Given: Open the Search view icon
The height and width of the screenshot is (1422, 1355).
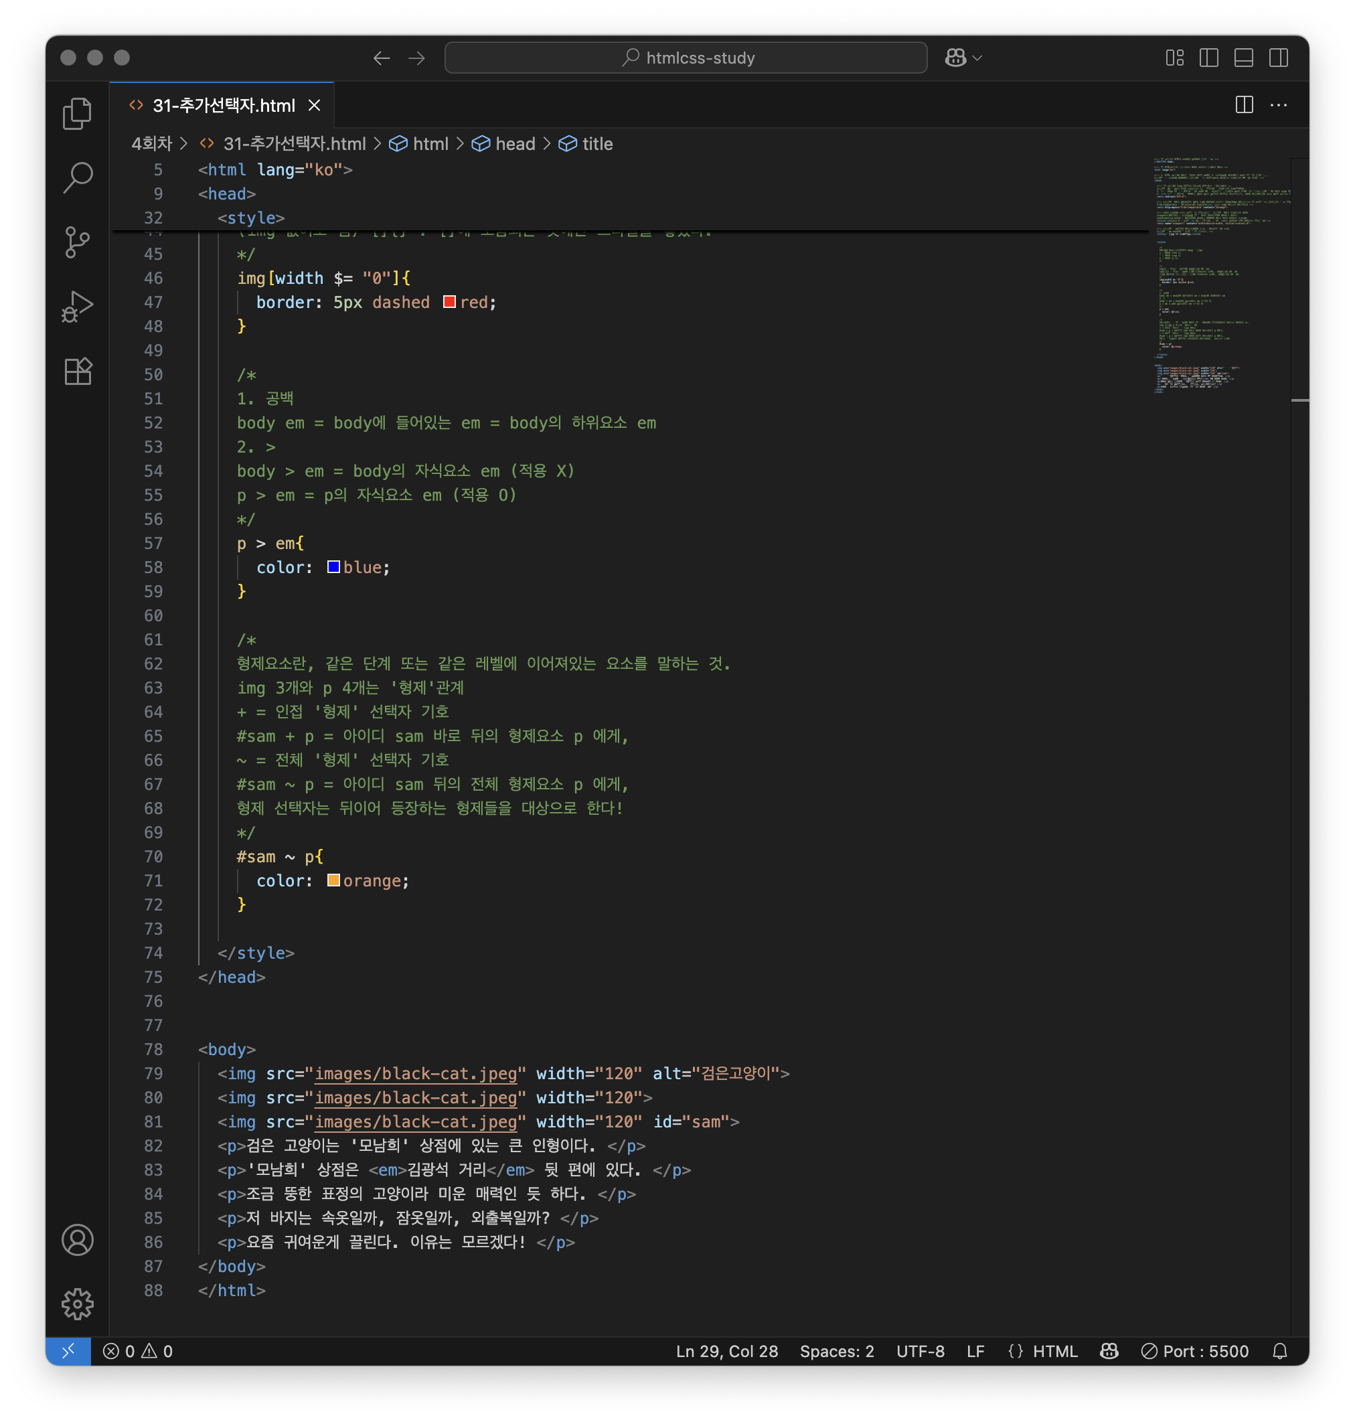Looking at the screenshot, I should pyautogui.click(x=77, y=177).
